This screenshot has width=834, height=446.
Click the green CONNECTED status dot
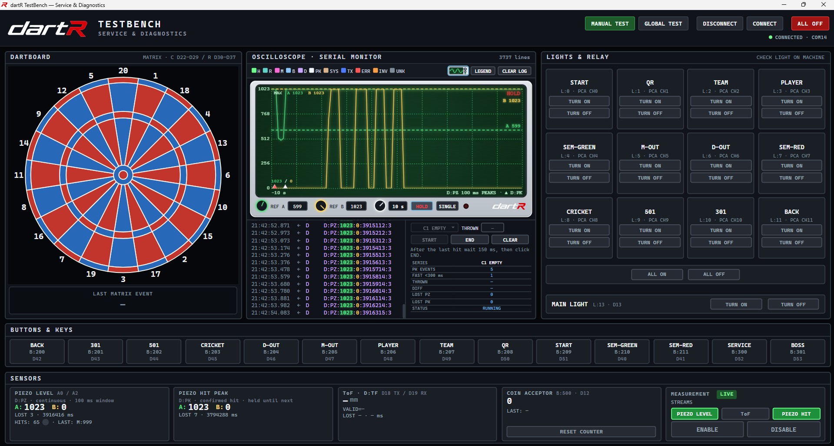(x=771, y=37)
